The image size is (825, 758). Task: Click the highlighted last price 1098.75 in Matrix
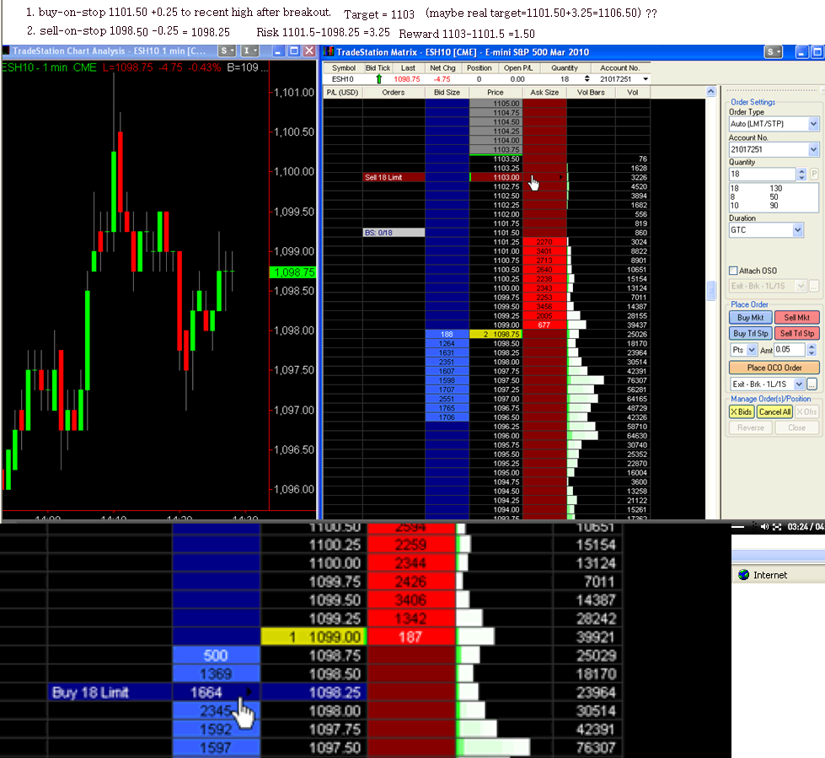pos(496,334)
